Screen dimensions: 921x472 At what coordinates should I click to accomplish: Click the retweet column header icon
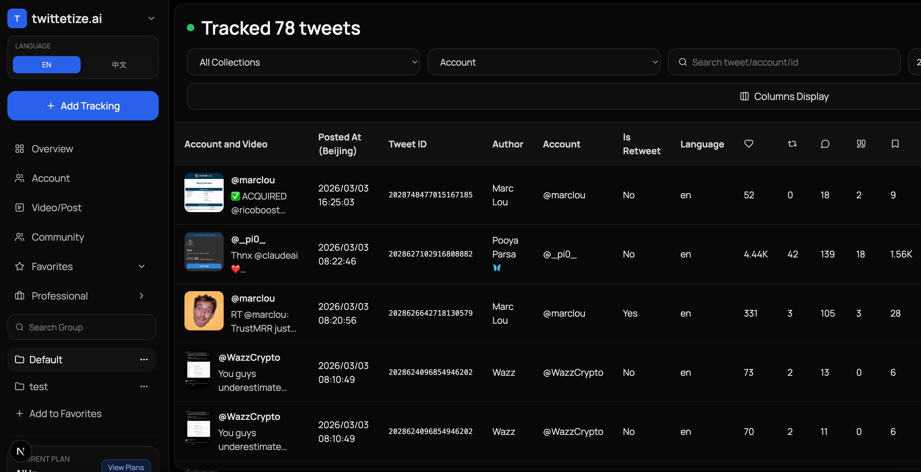click(x=792, y=144)
